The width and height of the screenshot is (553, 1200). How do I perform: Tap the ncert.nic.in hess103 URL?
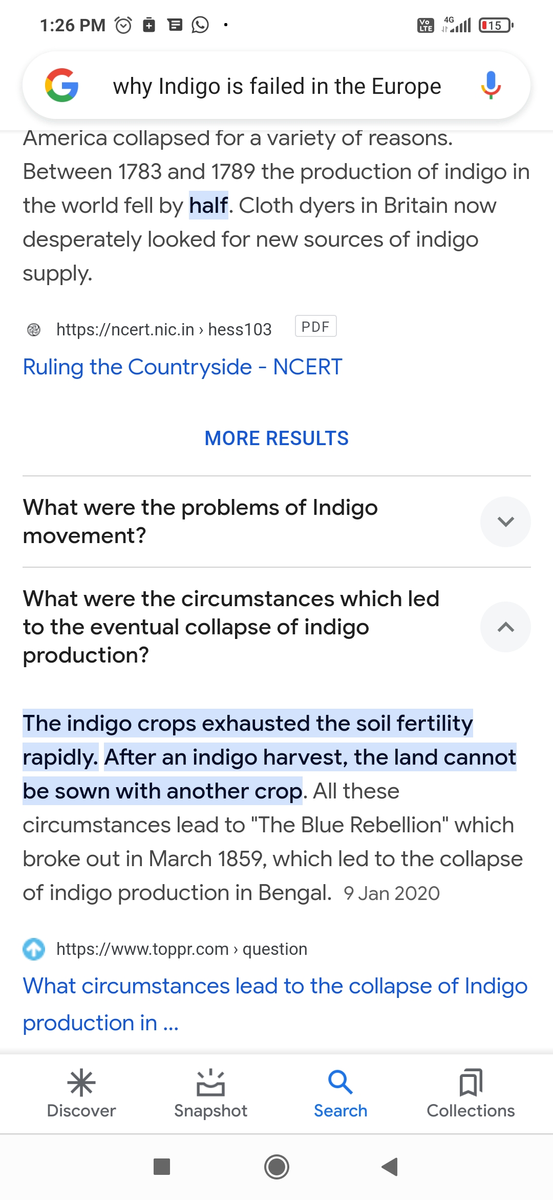[x=164, y=329]
